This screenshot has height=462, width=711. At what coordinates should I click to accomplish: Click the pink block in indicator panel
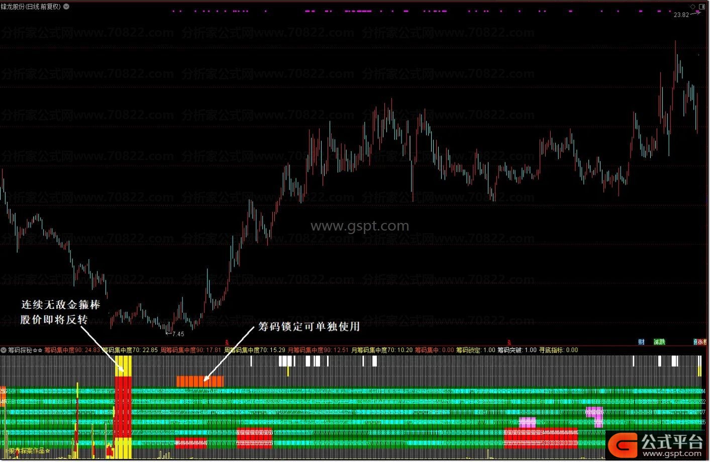(x=527, y=422)
